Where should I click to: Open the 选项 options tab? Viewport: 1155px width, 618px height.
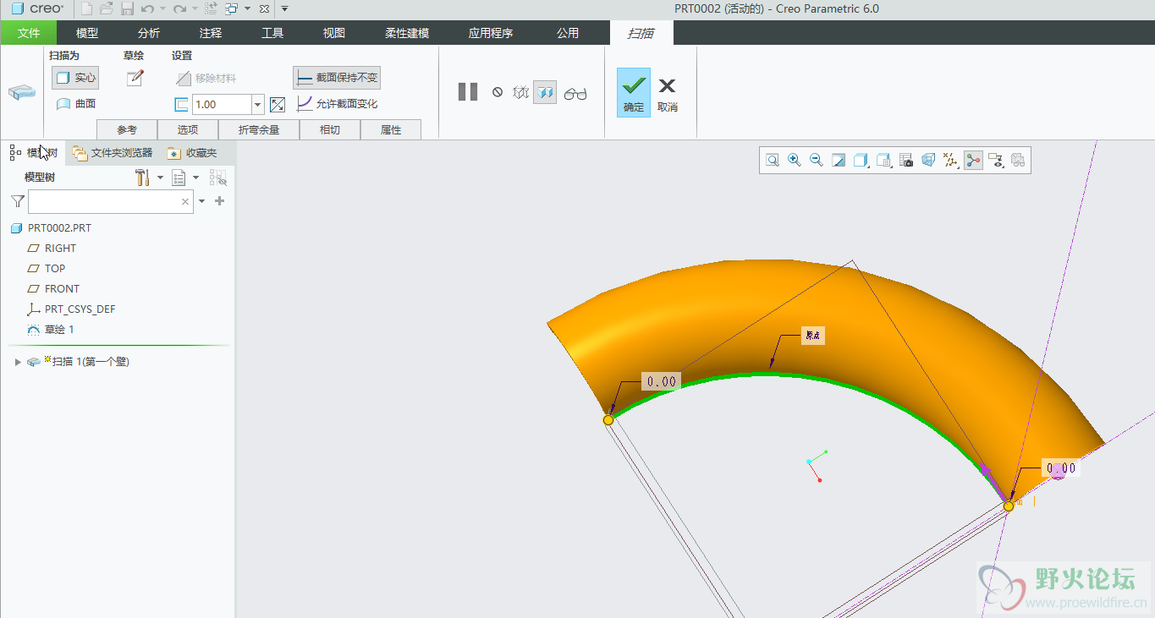(188, 129)
